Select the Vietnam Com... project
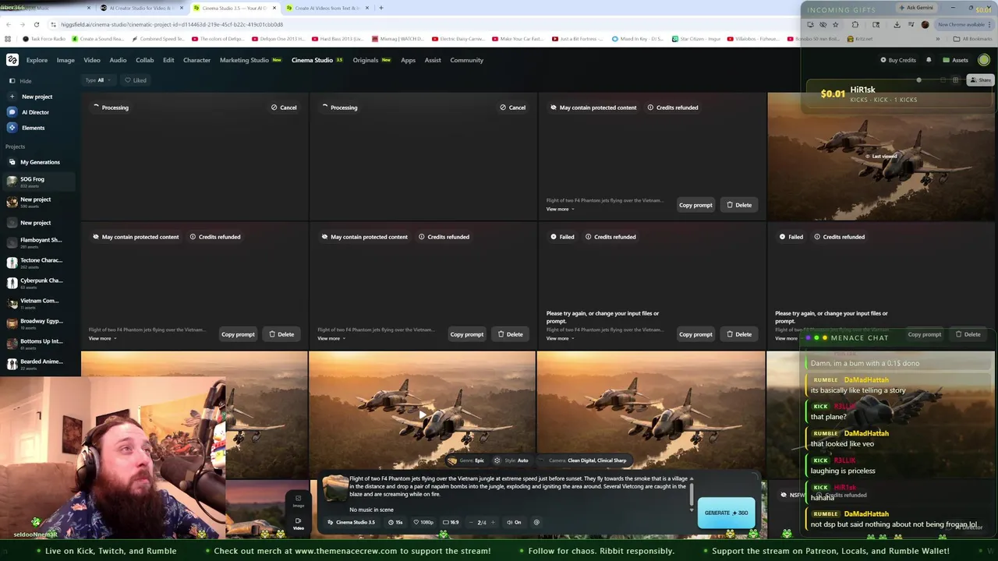 point(39,303)
